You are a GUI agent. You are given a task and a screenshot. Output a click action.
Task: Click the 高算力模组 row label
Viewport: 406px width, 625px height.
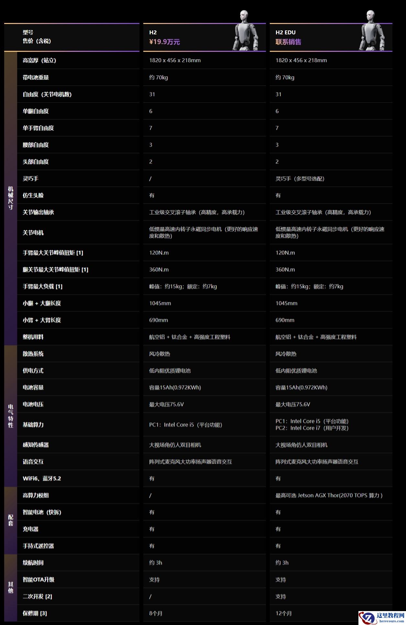click(x=36, y=495)
